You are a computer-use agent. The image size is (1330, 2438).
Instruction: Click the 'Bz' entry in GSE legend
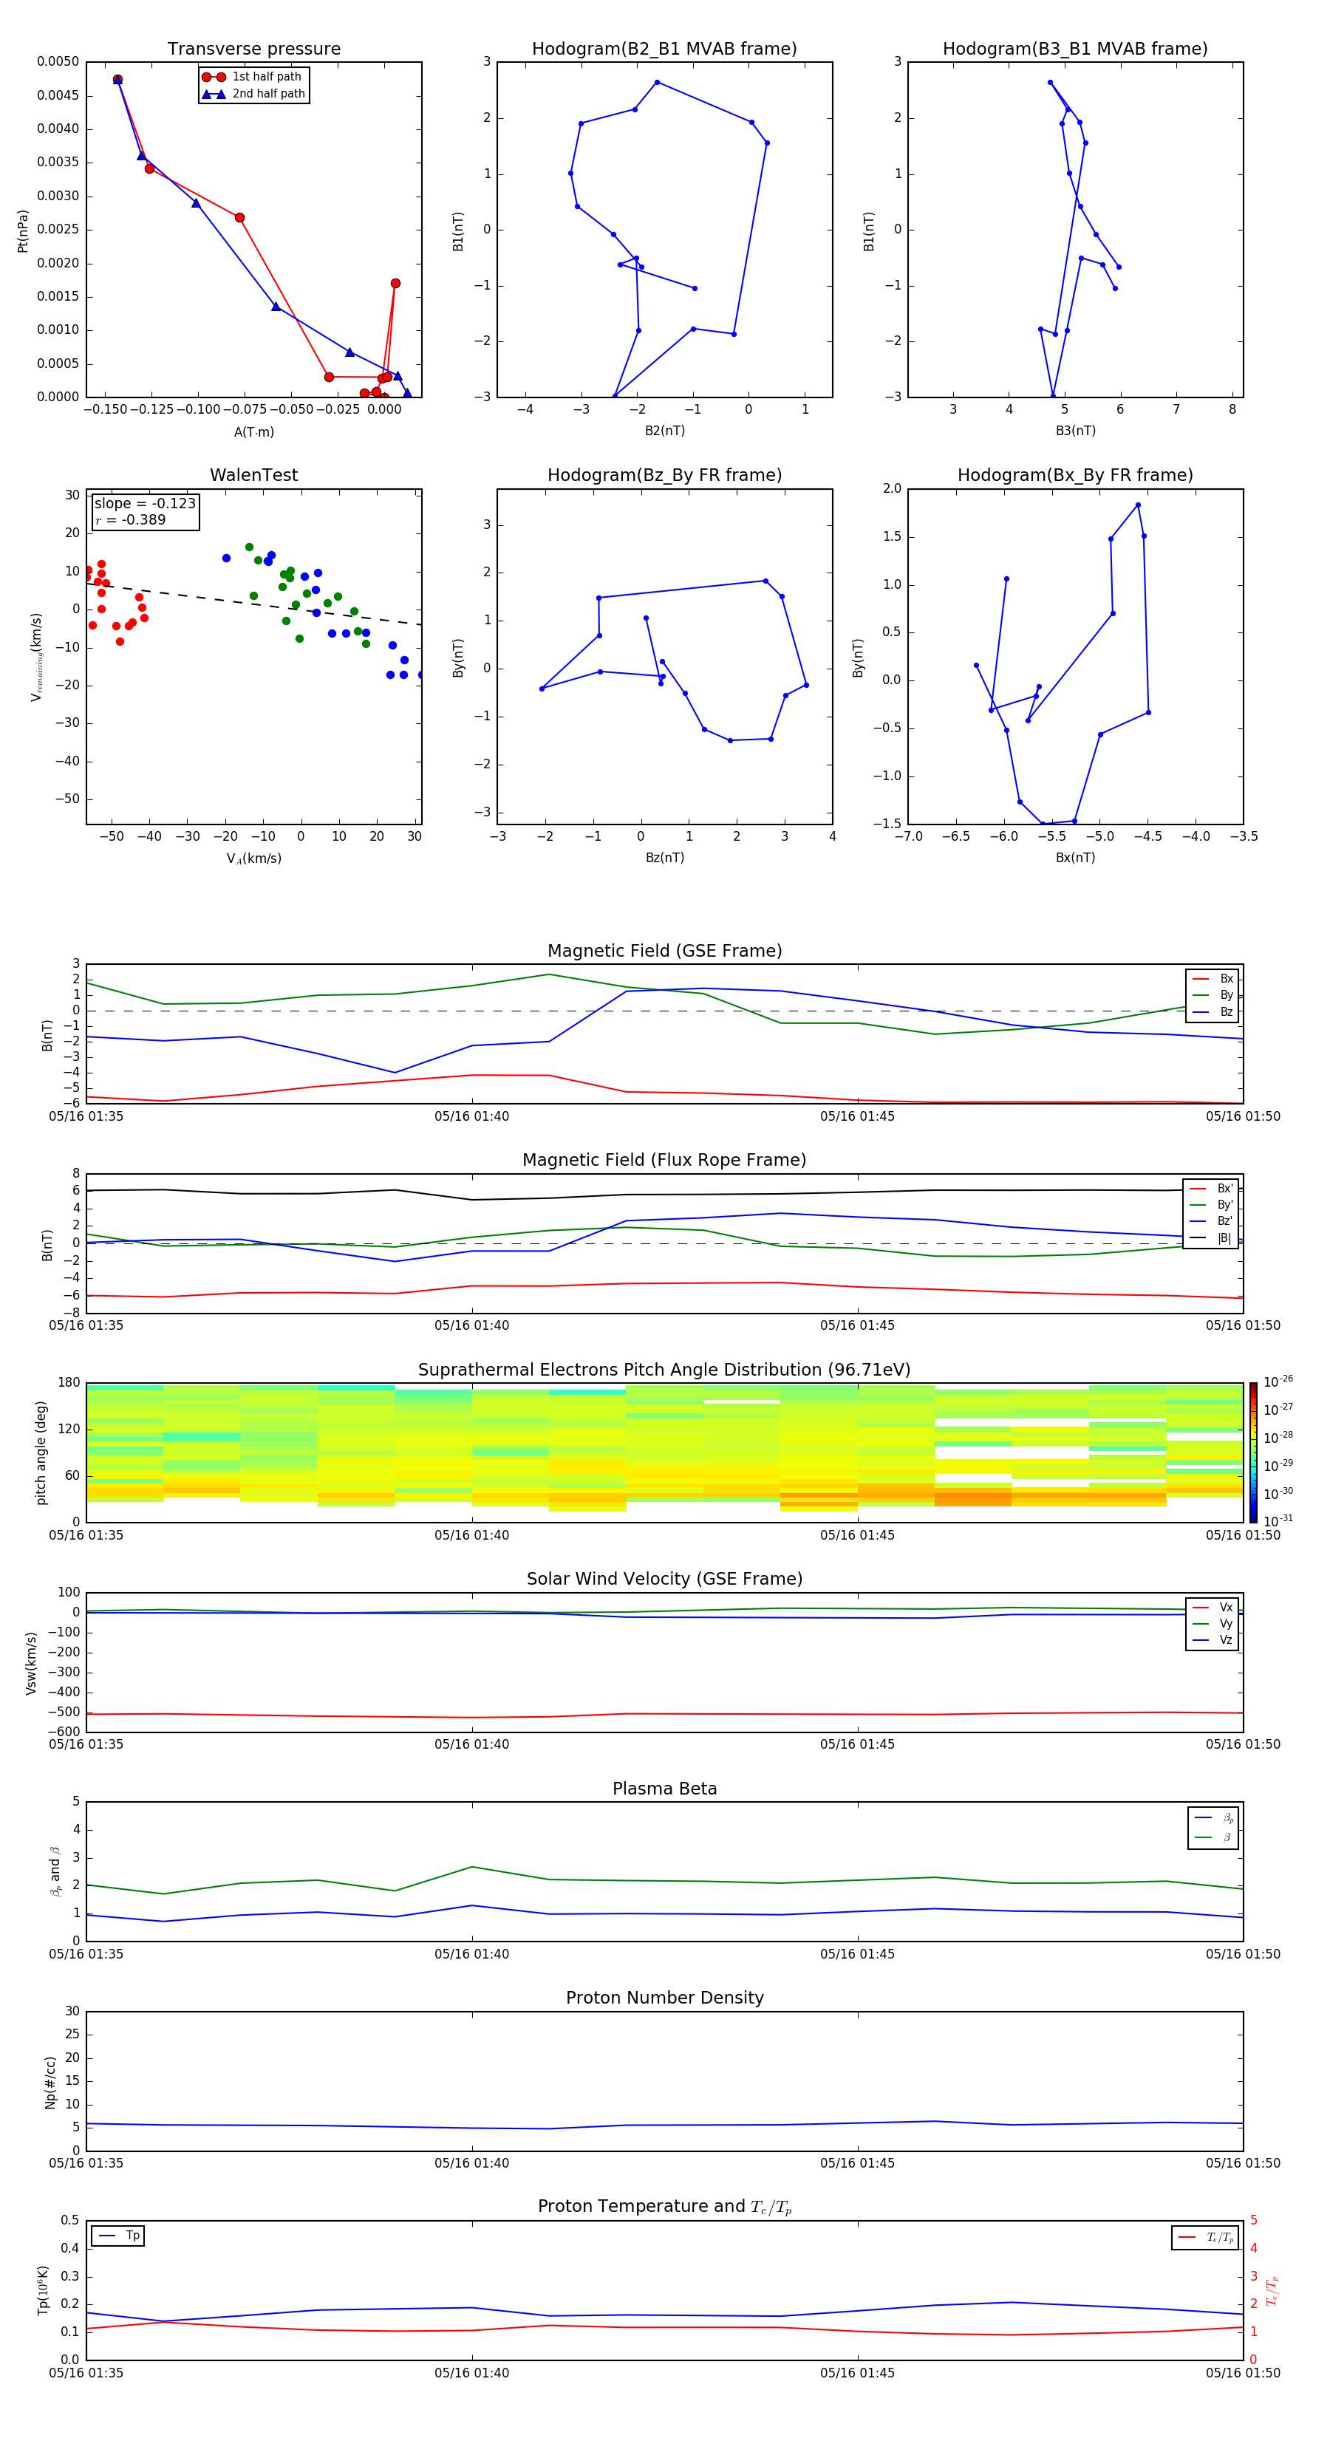pyautogui.click(x=1213, y=1011)
